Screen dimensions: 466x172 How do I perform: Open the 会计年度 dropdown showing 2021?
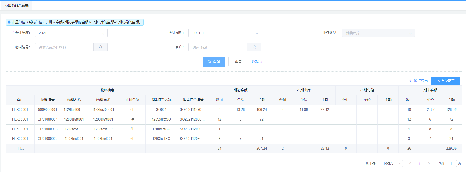pos(71,33)
